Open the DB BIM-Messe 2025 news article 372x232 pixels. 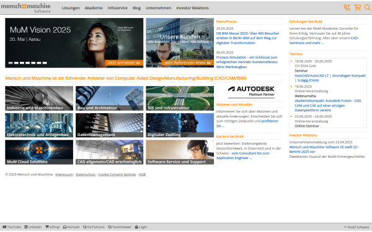[247, 38]
